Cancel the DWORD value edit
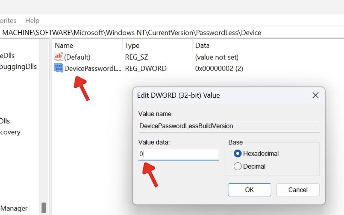344x215 pixels. click(x=298, y=190)
